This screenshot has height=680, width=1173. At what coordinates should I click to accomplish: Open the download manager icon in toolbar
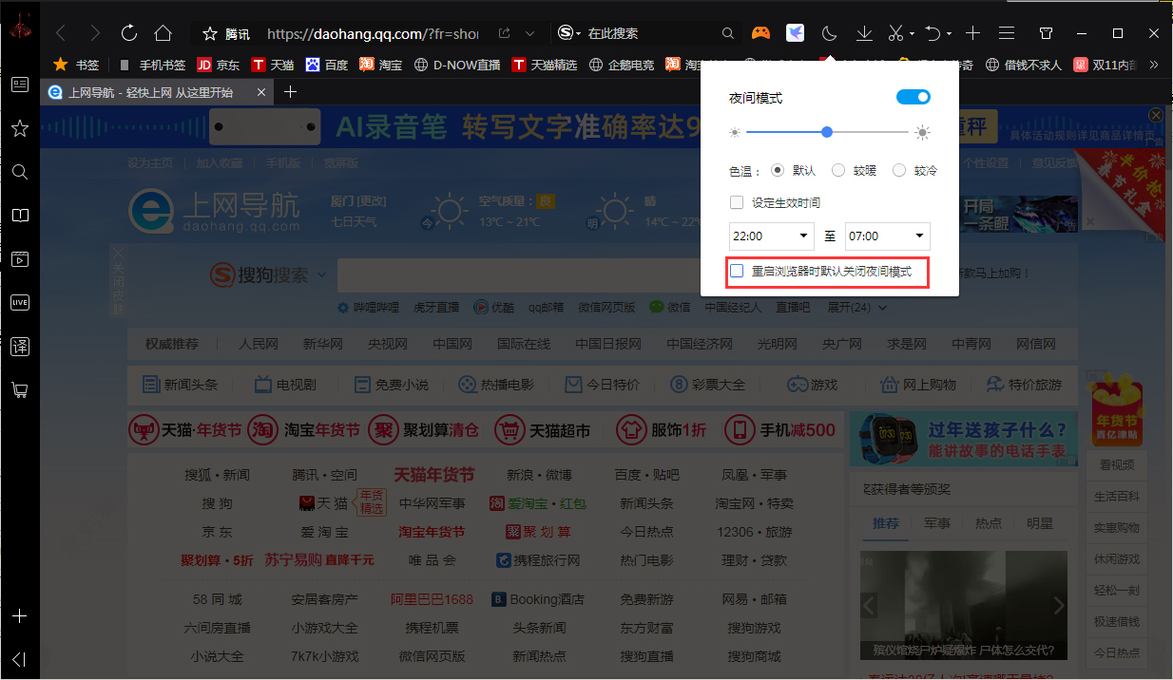pos(863,31)
